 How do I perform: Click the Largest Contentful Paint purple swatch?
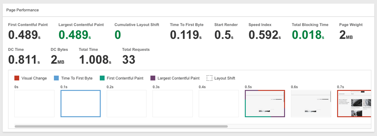pyautogui.click(x=153, y=78)
